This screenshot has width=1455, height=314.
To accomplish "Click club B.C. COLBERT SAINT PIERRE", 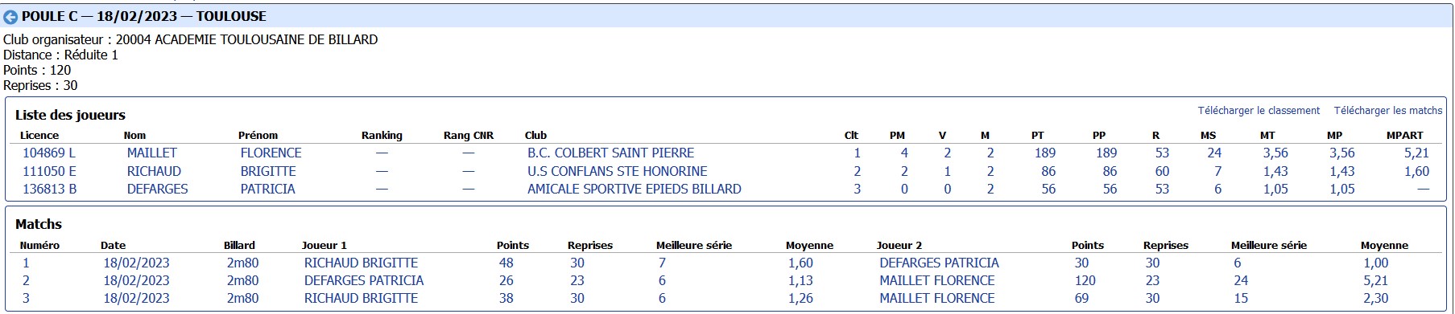I will (x=610, y=153).
